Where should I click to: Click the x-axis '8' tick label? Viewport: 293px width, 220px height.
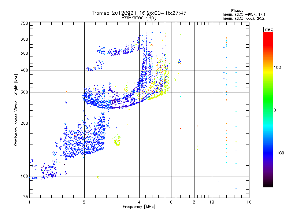coord(194,202)
